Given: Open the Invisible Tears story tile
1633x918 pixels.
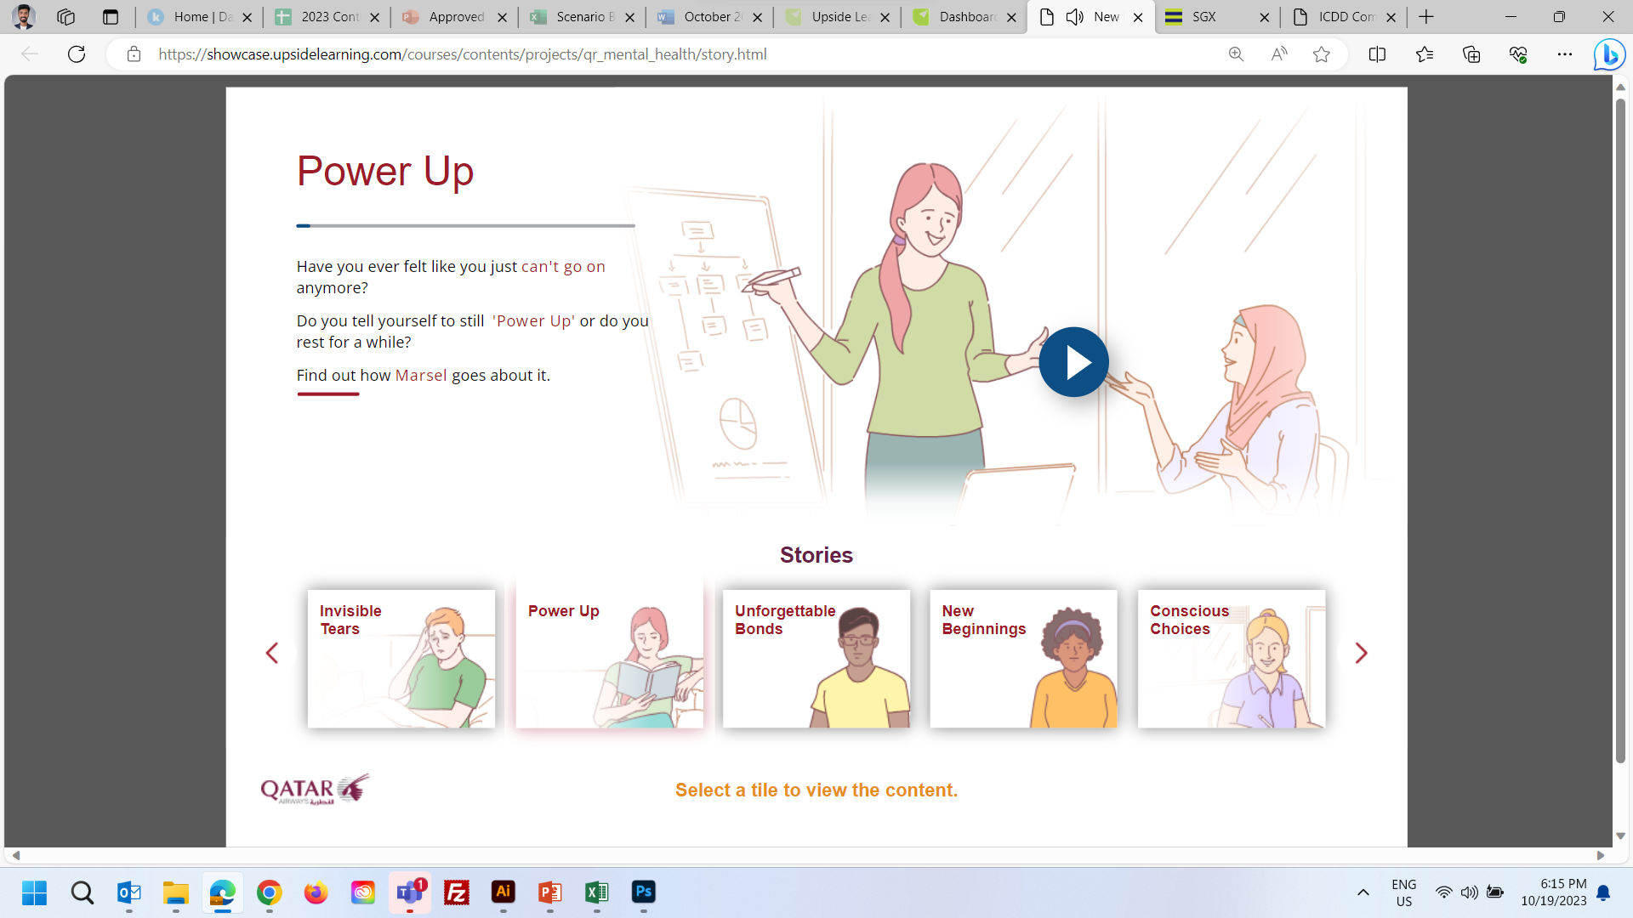Looking at the screenshot, I should 401,659.
